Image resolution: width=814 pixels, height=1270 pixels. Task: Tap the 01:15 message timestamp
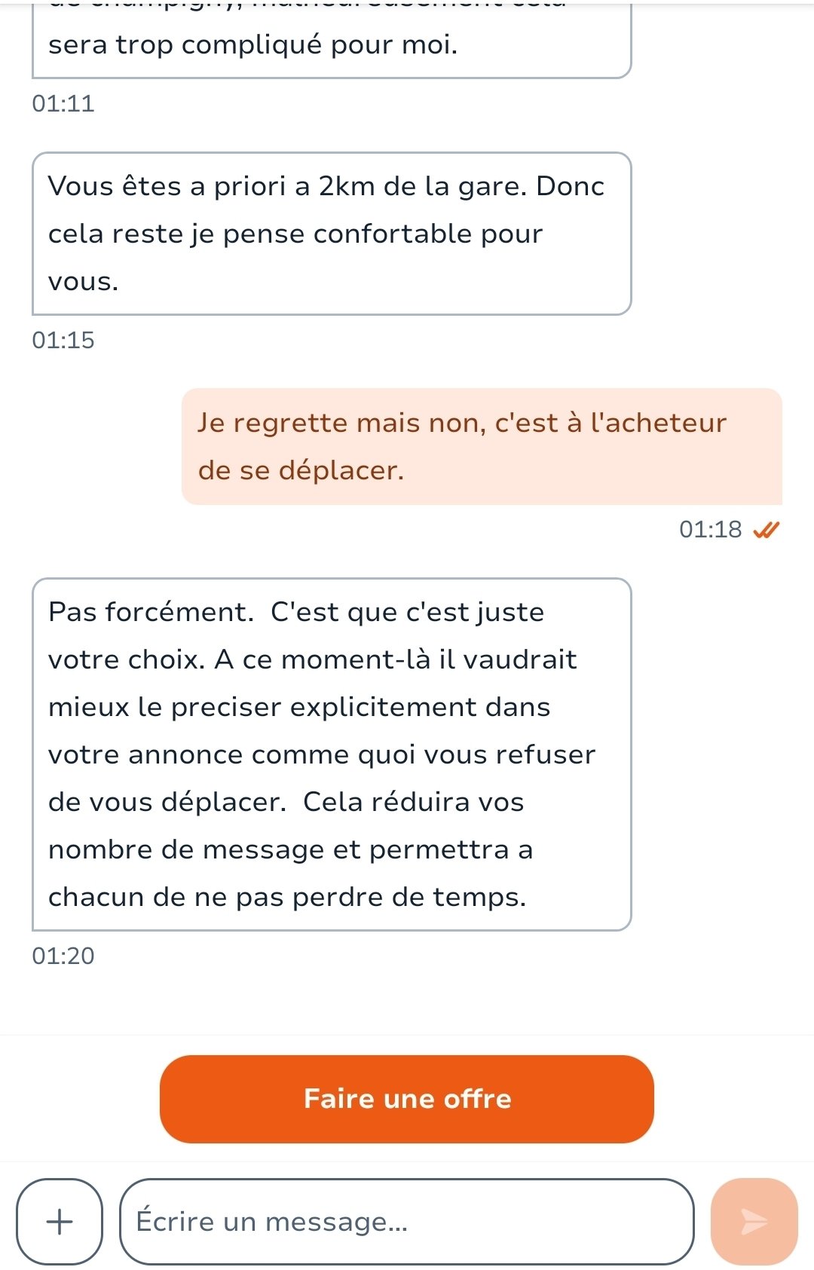click(63, 340)
